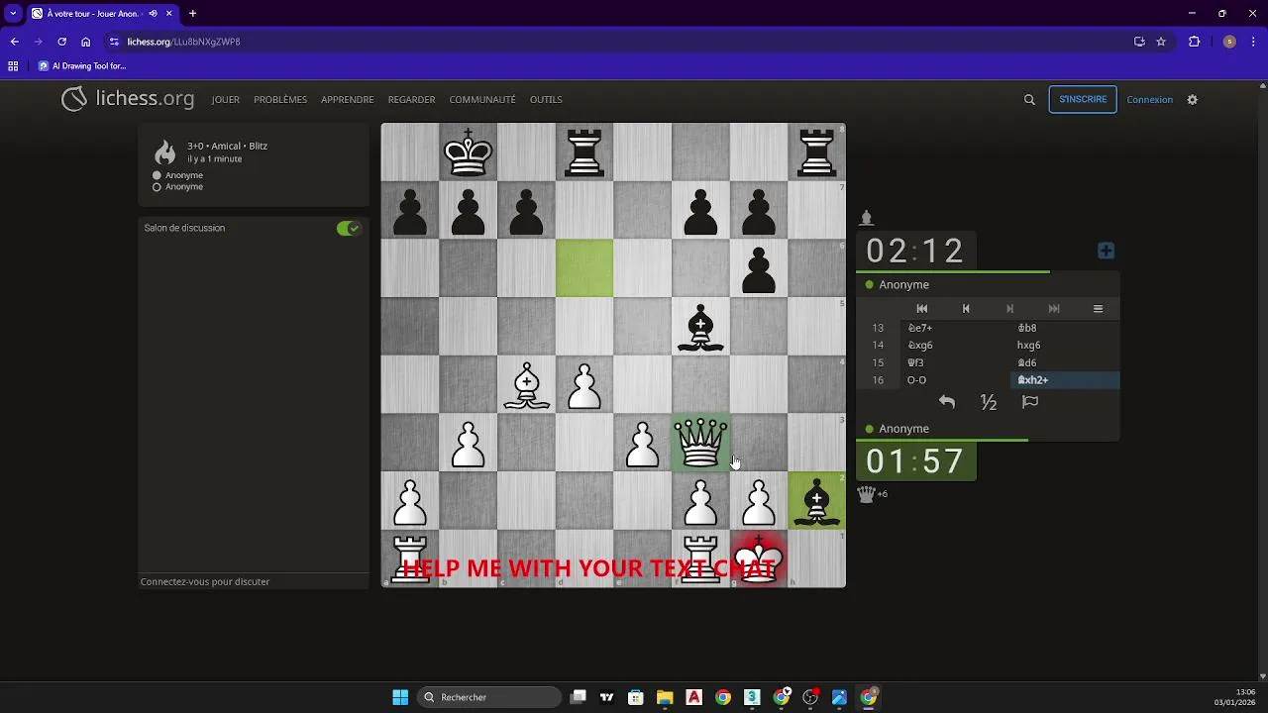Click the Rechercher taskbar search box
The image size is (1268, 713).
[x=489, y=697]
